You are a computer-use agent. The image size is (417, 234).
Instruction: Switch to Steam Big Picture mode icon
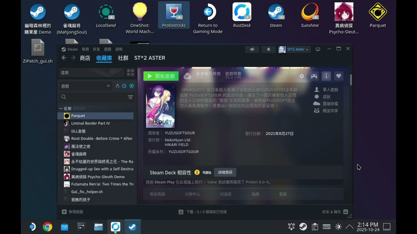pos(318,49)
